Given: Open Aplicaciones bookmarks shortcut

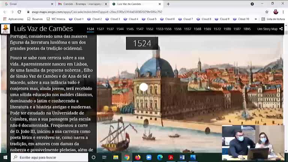Looking at the screenshot, I should (x=13, y=19).
